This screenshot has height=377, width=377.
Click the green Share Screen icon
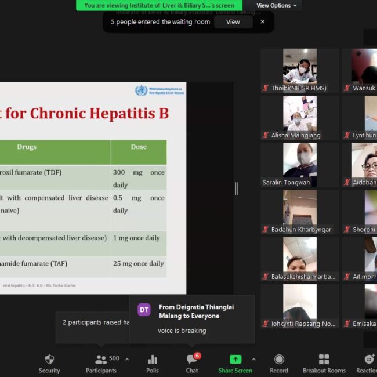[x=235, y=360]
